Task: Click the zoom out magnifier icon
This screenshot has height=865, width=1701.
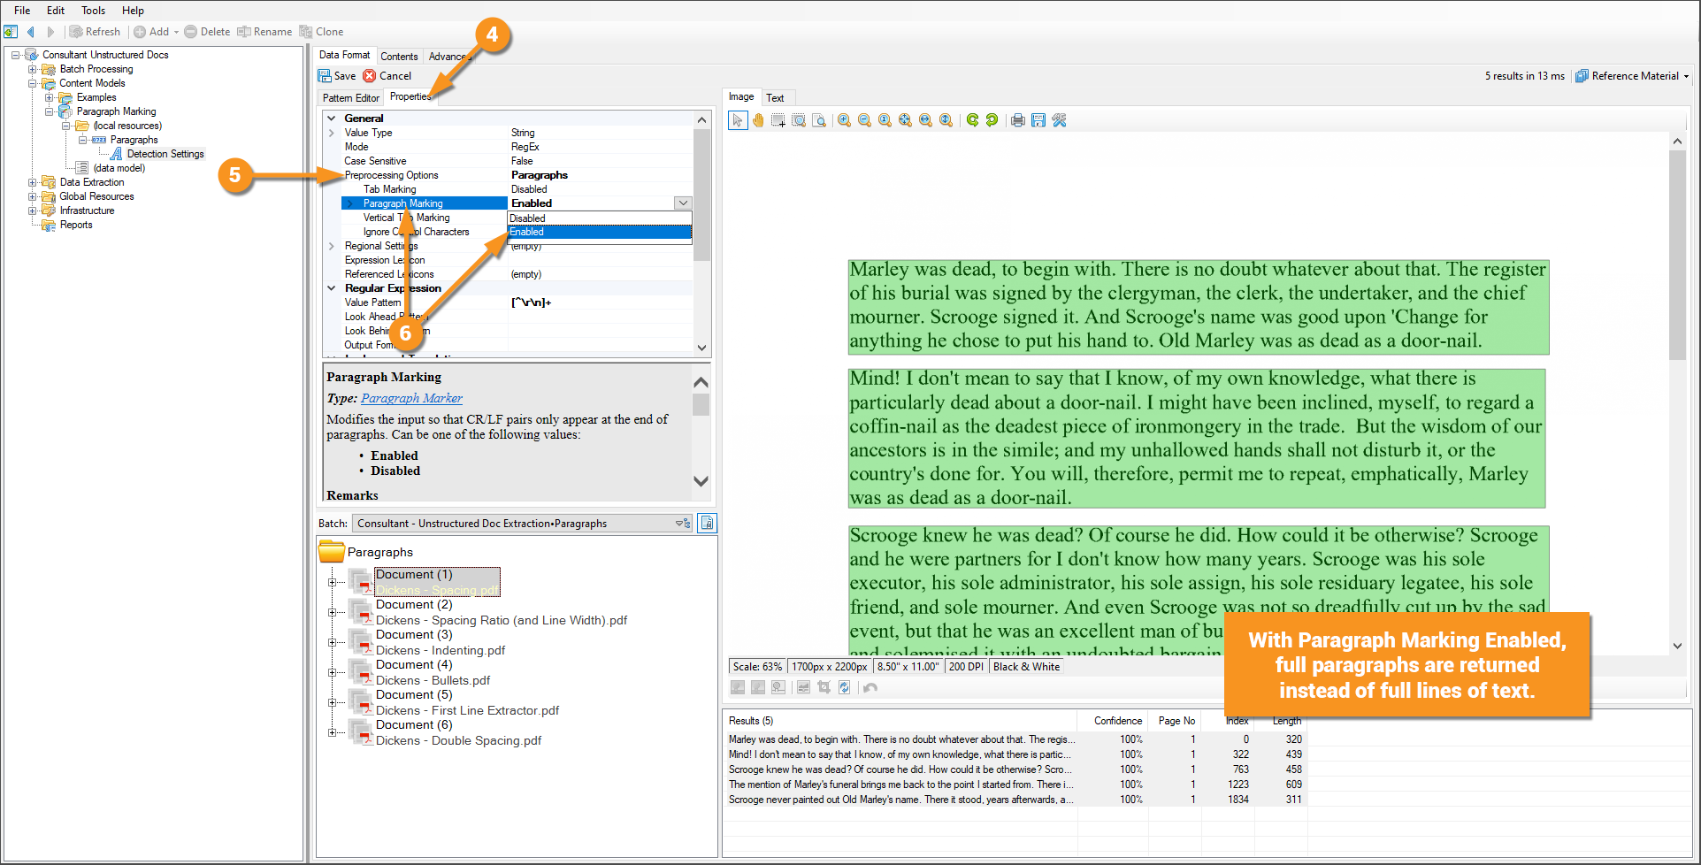Action: tap(865, 120)
